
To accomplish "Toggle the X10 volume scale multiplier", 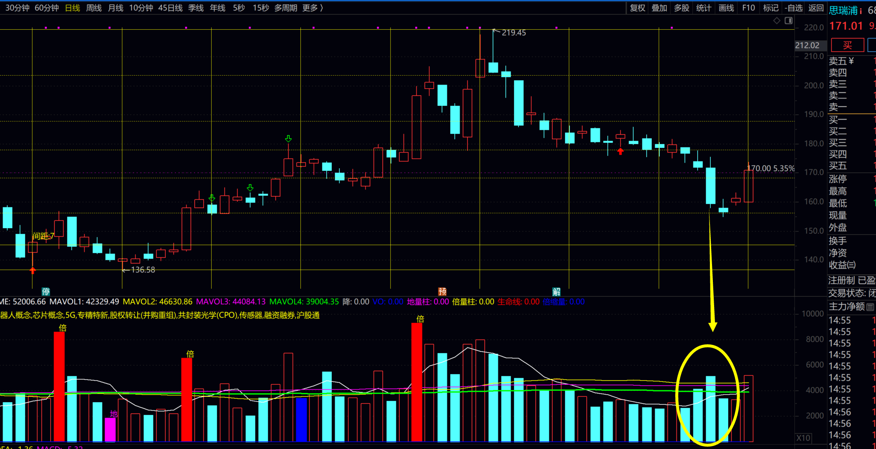I will pyautogui.click(x=803, y=438).
